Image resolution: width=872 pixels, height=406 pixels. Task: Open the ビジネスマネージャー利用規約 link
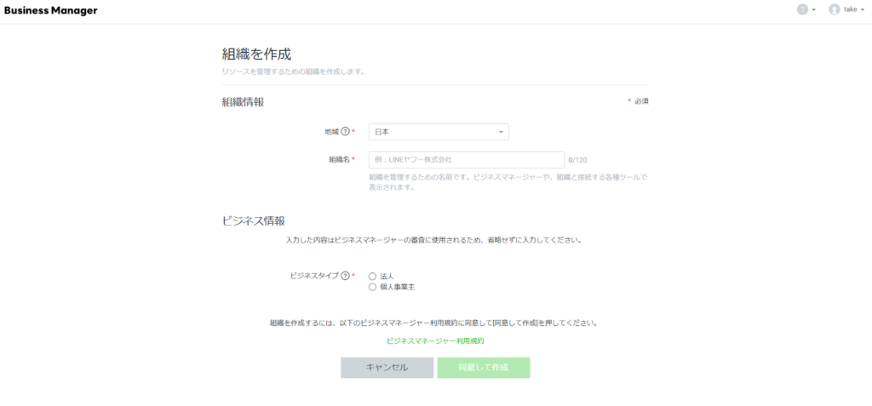(435, 340)
